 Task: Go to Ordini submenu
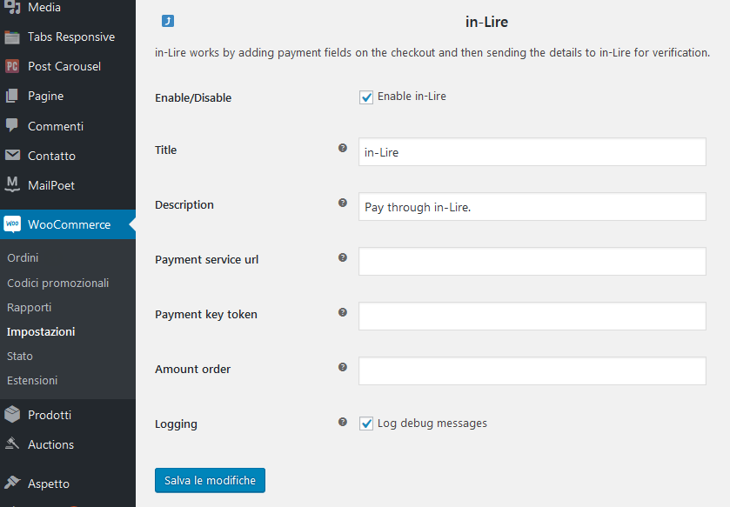(x=23, y=258)
